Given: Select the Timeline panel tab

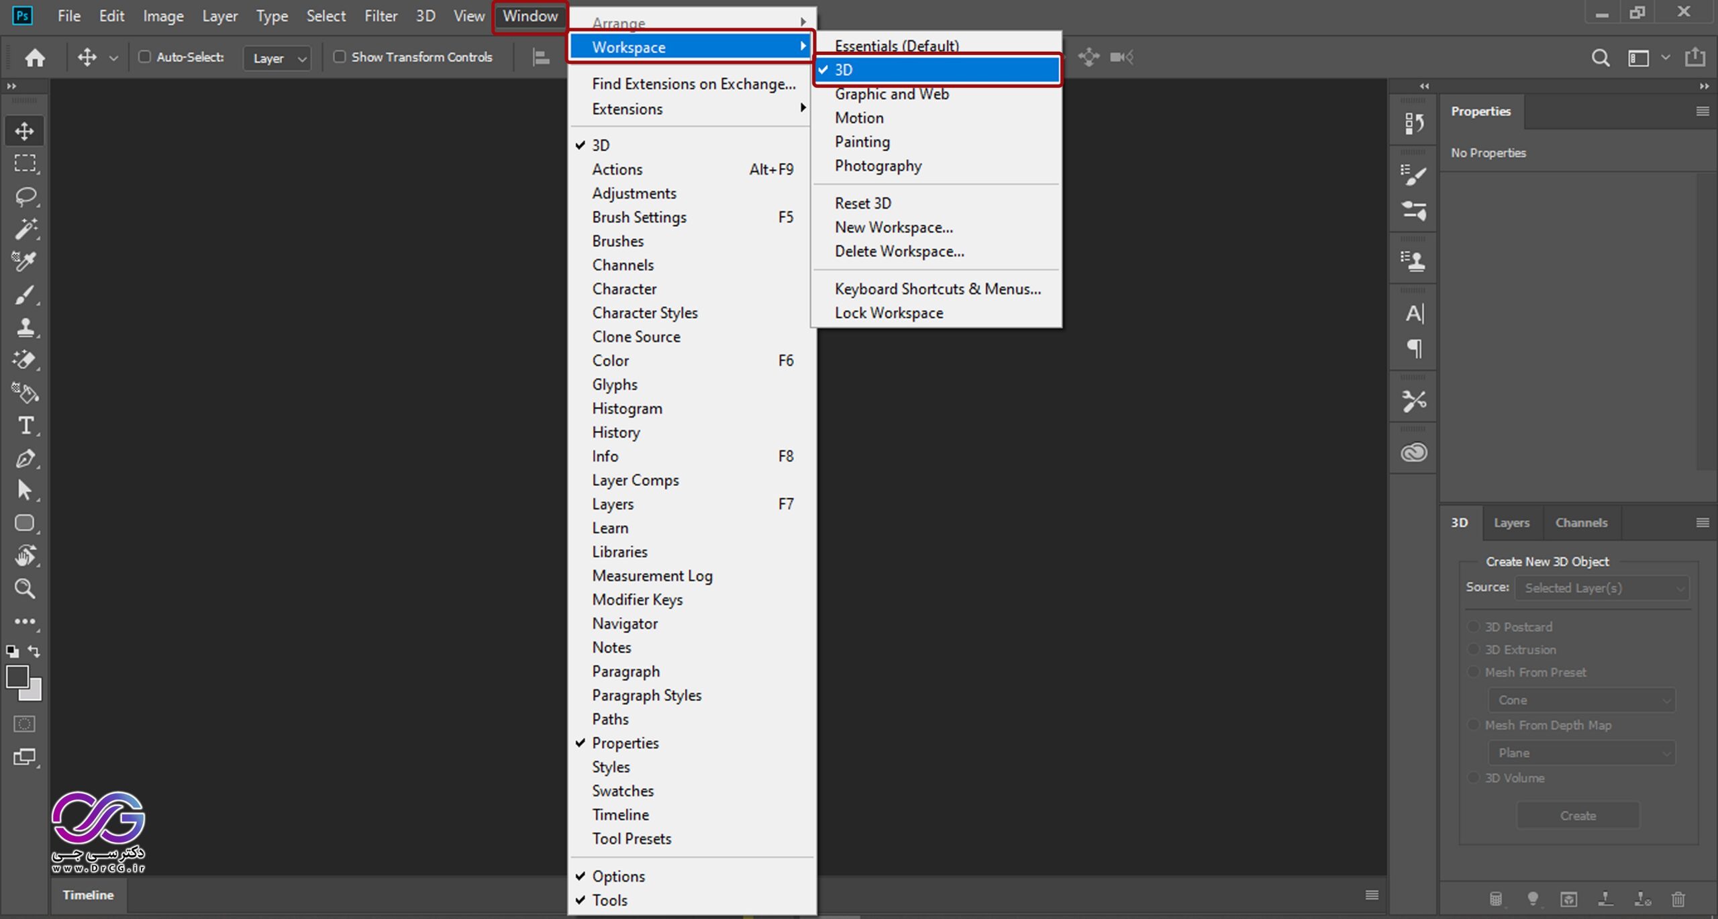Looking at the screenshot, I should click(88, 895).
